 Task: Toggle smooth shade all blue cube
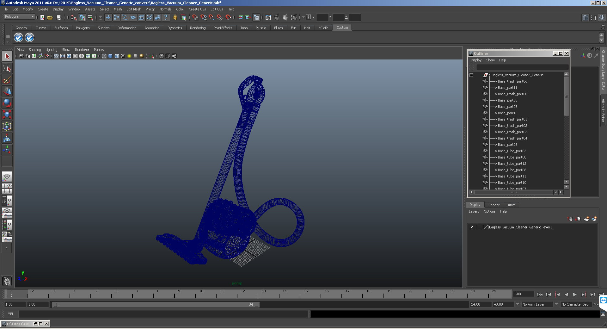(x=110, y=56)
